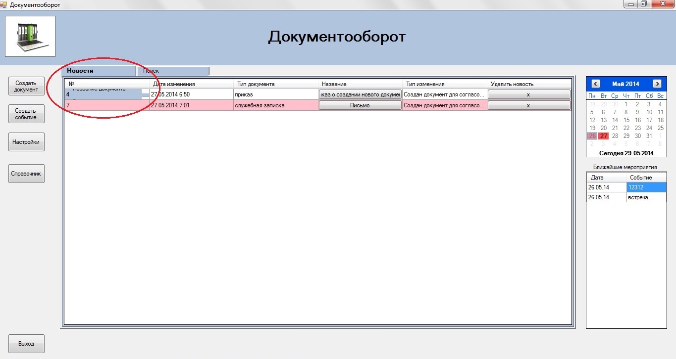The width and height of the screenshot is (676, 359).
Task: Select the приказ document type cell
Action: 275,94
